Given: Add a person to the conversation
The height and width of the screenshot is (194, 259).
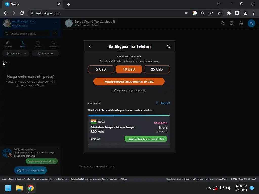Looking at the screenshot, I should point(241,23).
